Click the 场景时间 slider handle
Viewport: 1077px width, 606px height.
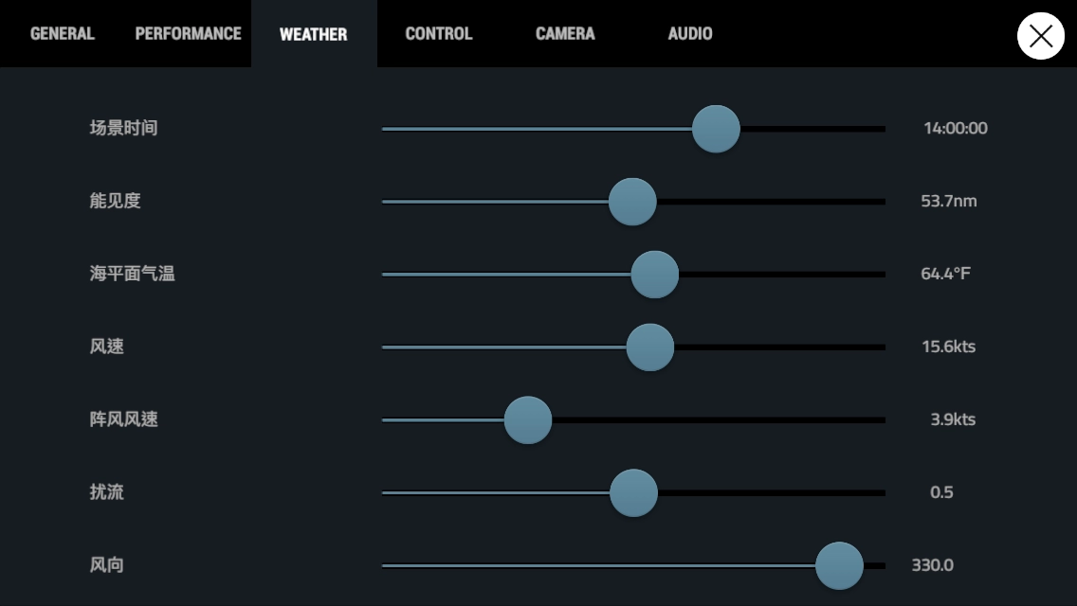(x=716, y=129)
